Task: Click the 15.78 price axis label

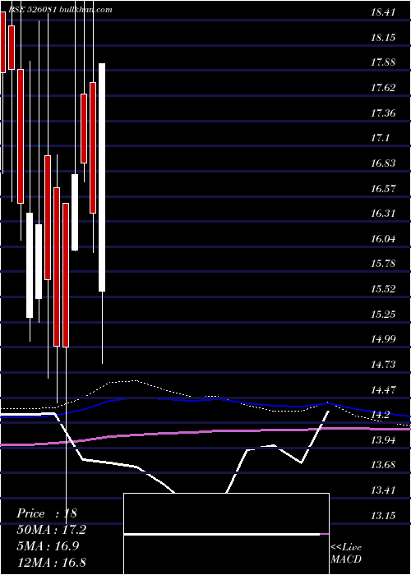Action: 383,264
